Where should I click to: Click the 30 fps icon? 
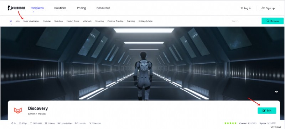tap(20, 123)
